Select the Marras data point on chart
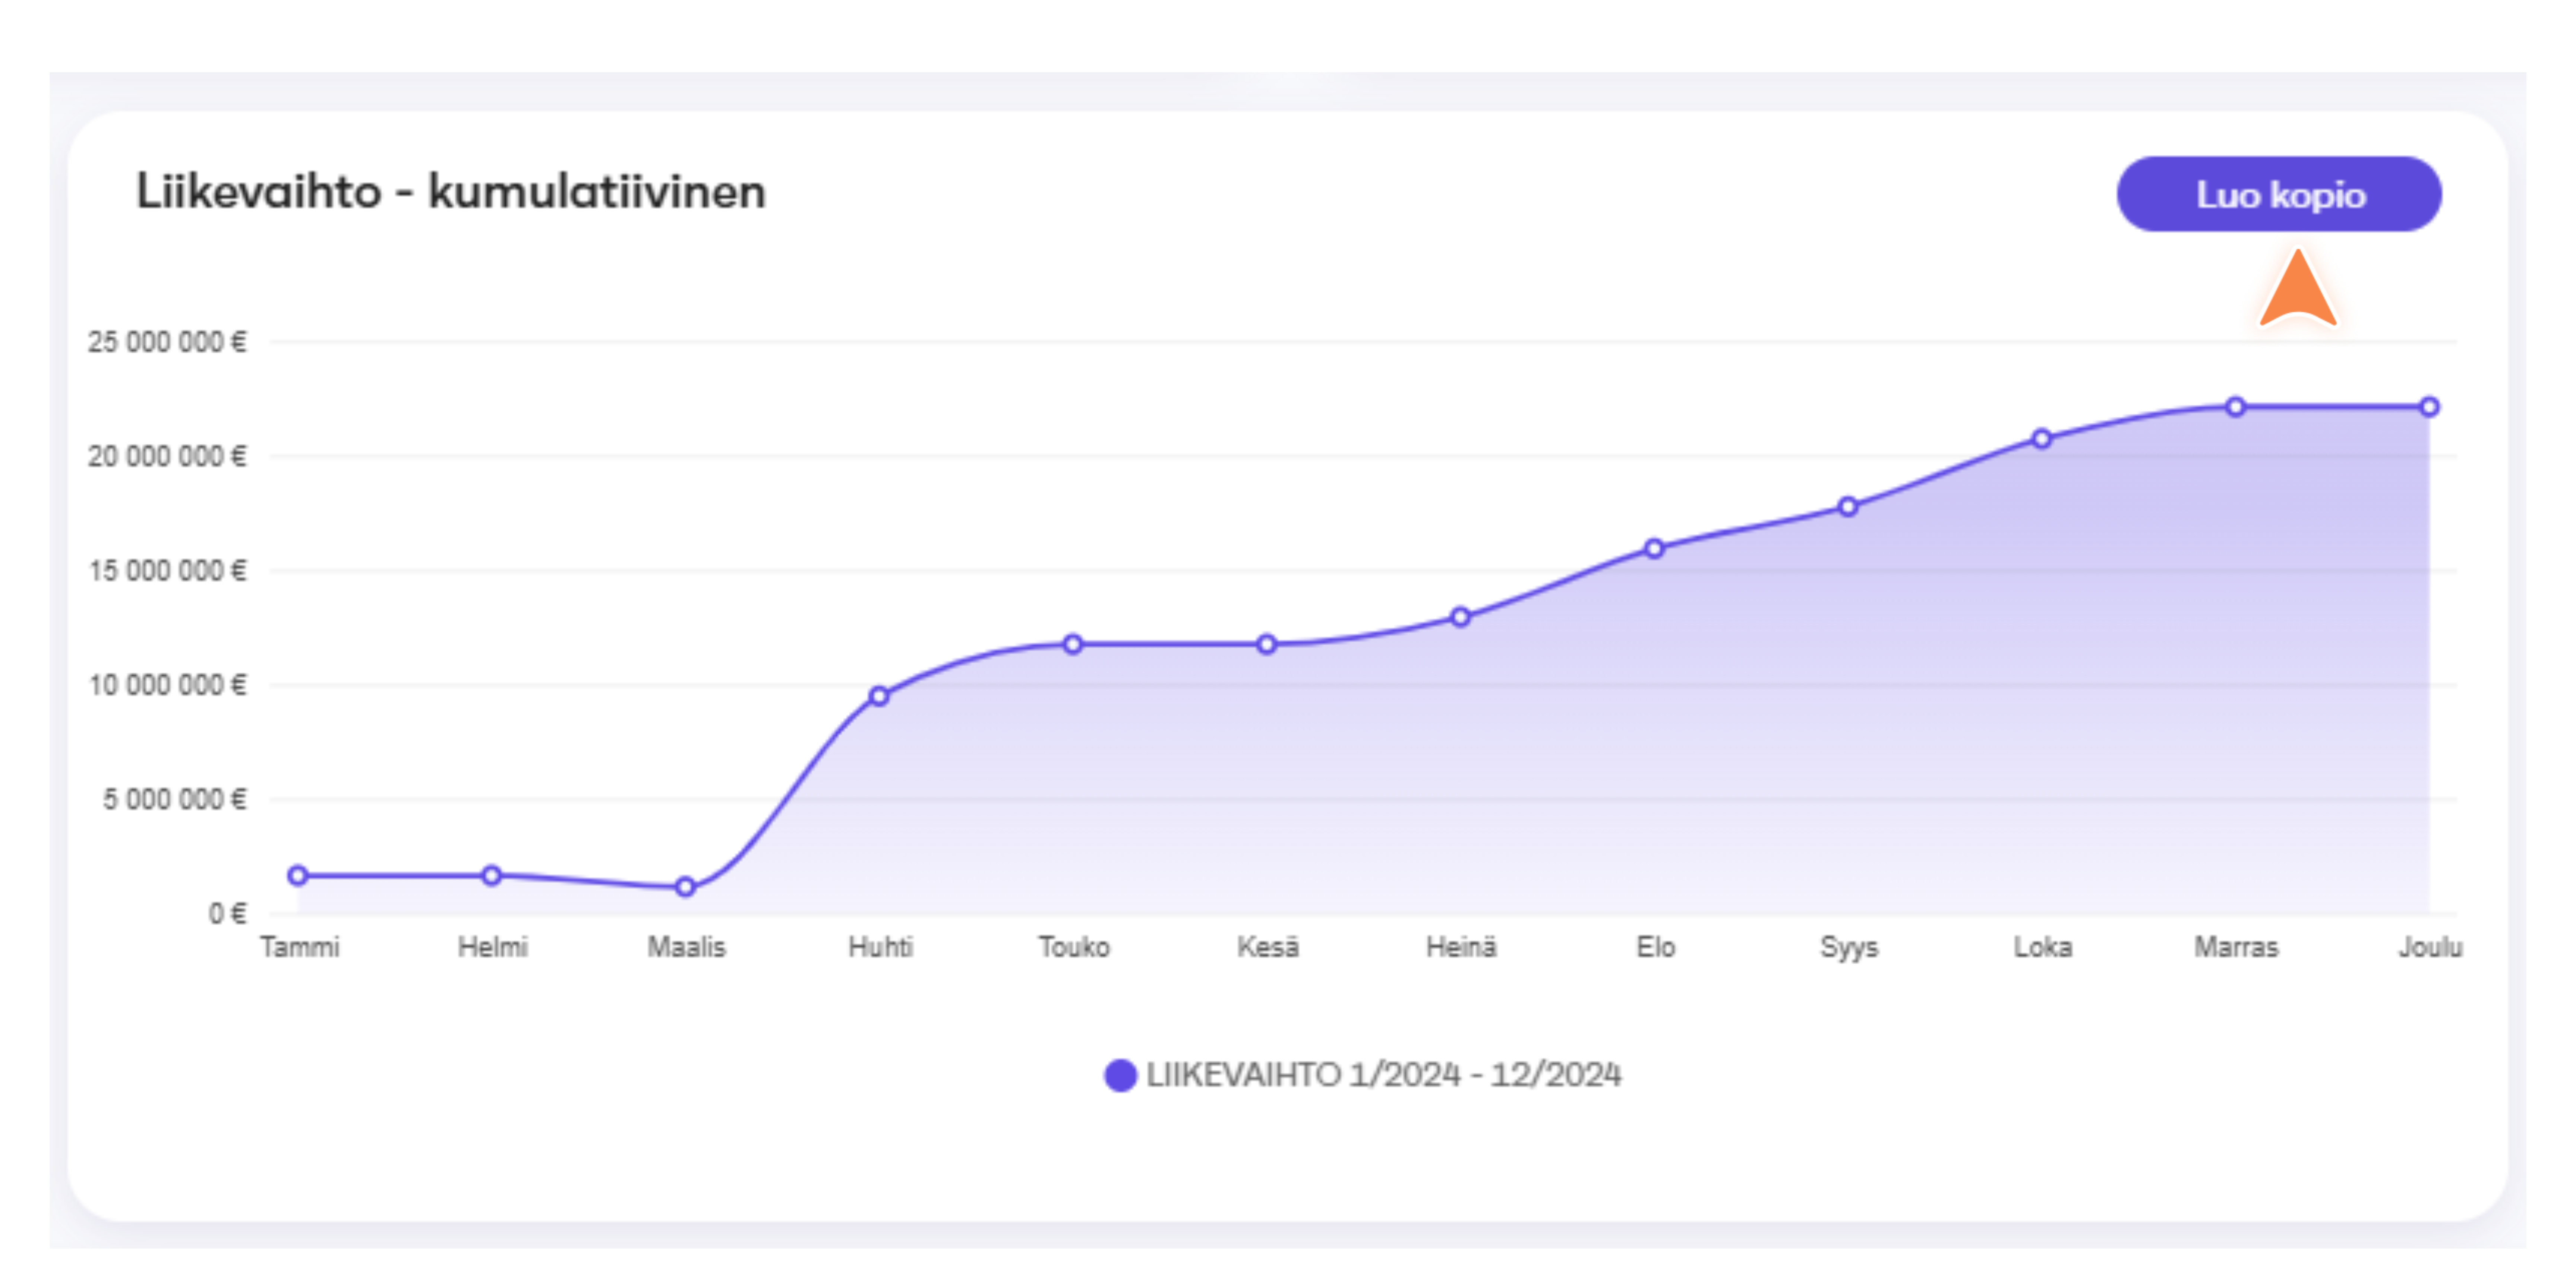This screenshot has width=2576, height=1288. click(2236, 407)
